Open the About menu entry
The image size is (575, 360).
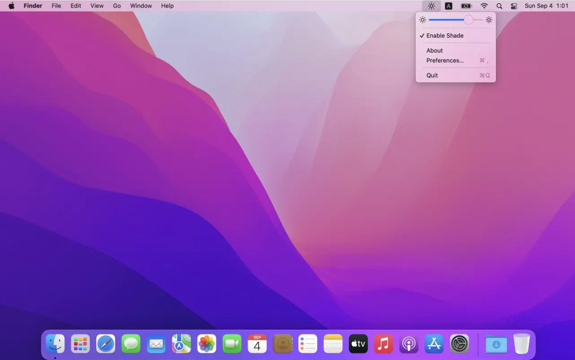(x=434, y=50)
